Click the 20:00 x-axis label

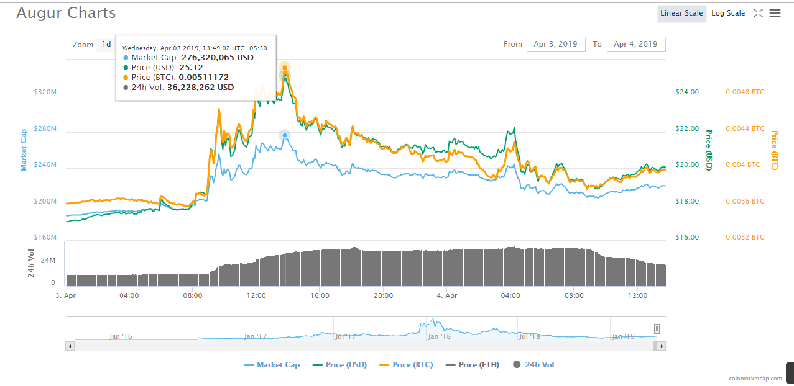click(x=384, y=295)
